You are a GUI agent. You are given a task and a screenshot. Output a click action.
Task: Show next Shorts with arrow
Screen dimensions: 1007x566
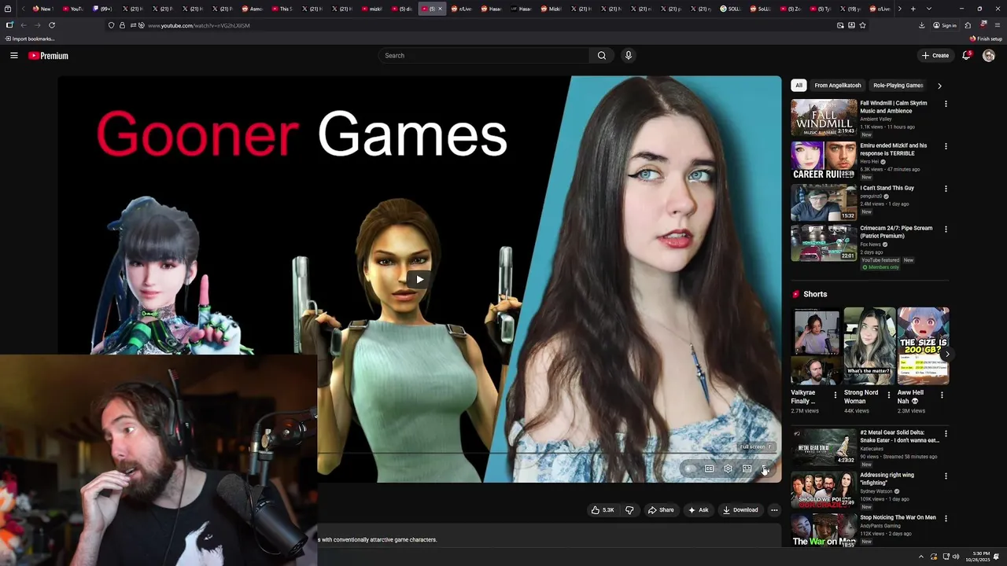click(947, 355)
